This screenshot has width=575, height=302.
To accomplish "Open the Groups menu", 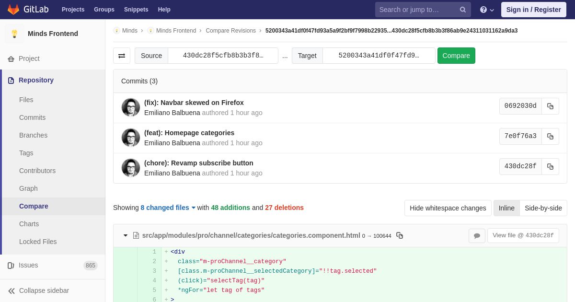I will click(104, 10).
